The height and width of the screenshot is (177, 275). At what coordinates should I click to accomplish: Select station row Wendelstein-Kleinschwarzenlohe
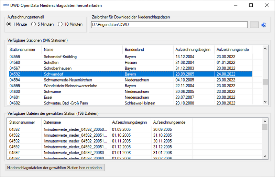(131, 86)
